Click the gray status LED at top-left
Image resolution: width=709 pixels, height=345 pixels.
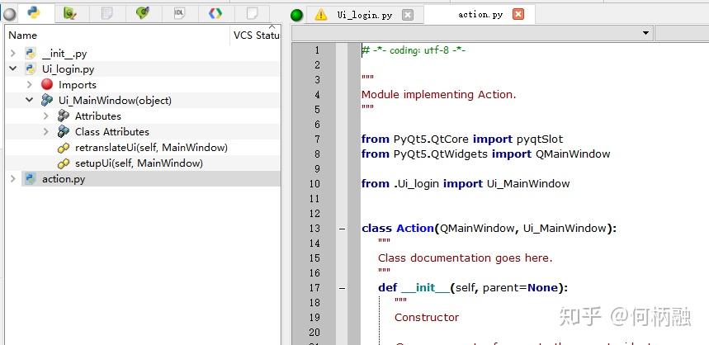pos(9,14)
